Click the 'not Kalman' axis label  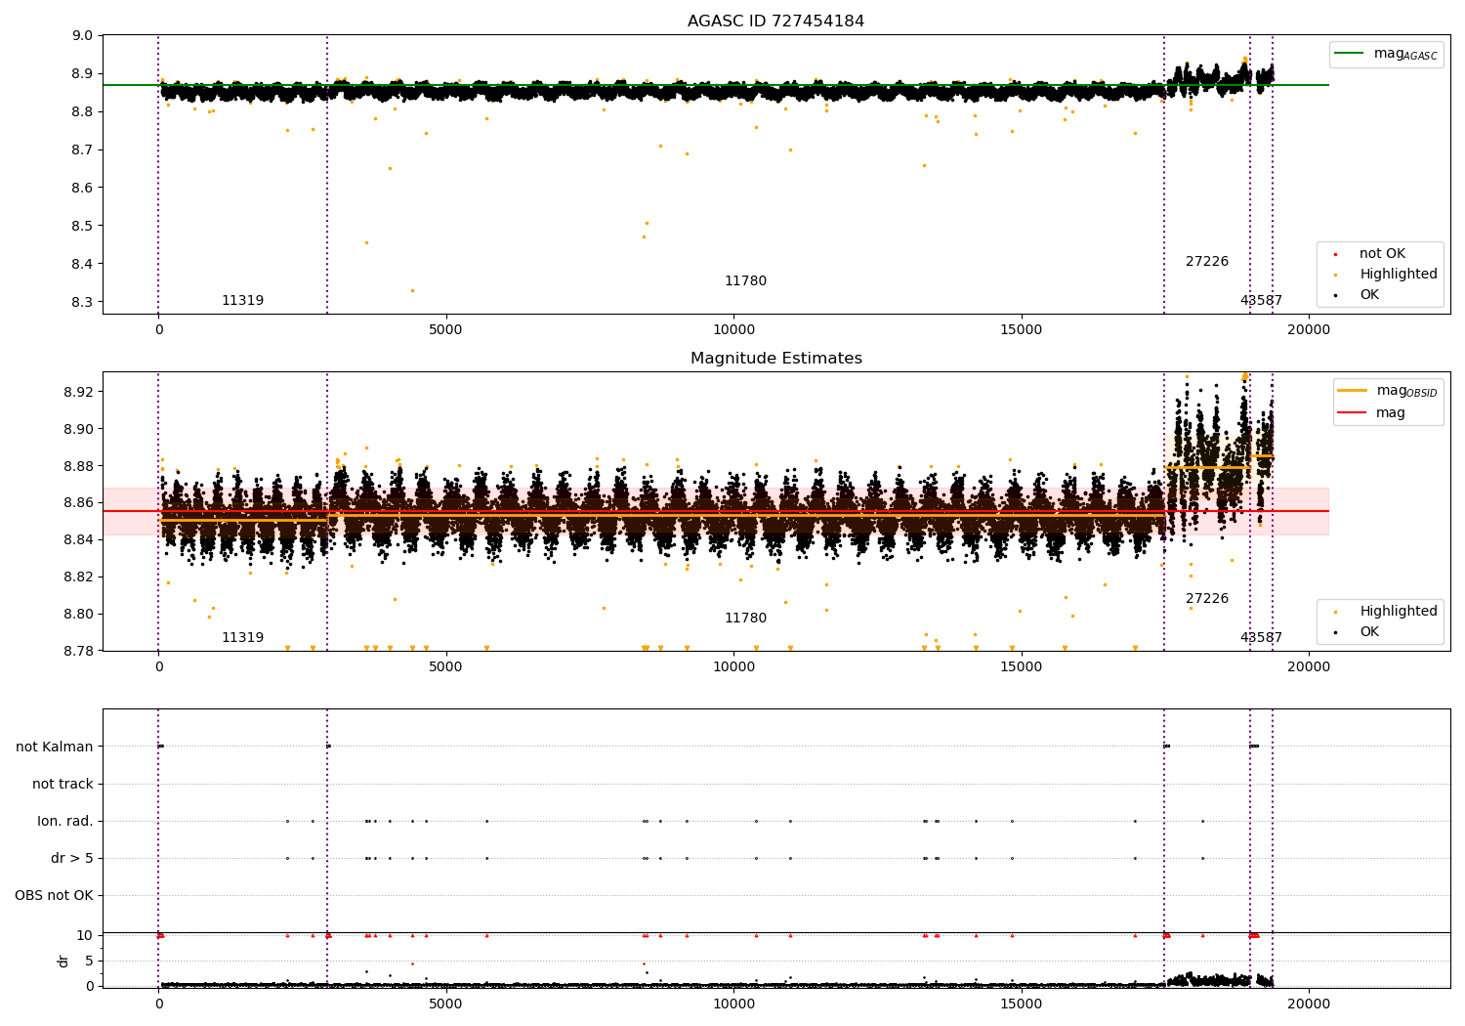coord(55,748)
